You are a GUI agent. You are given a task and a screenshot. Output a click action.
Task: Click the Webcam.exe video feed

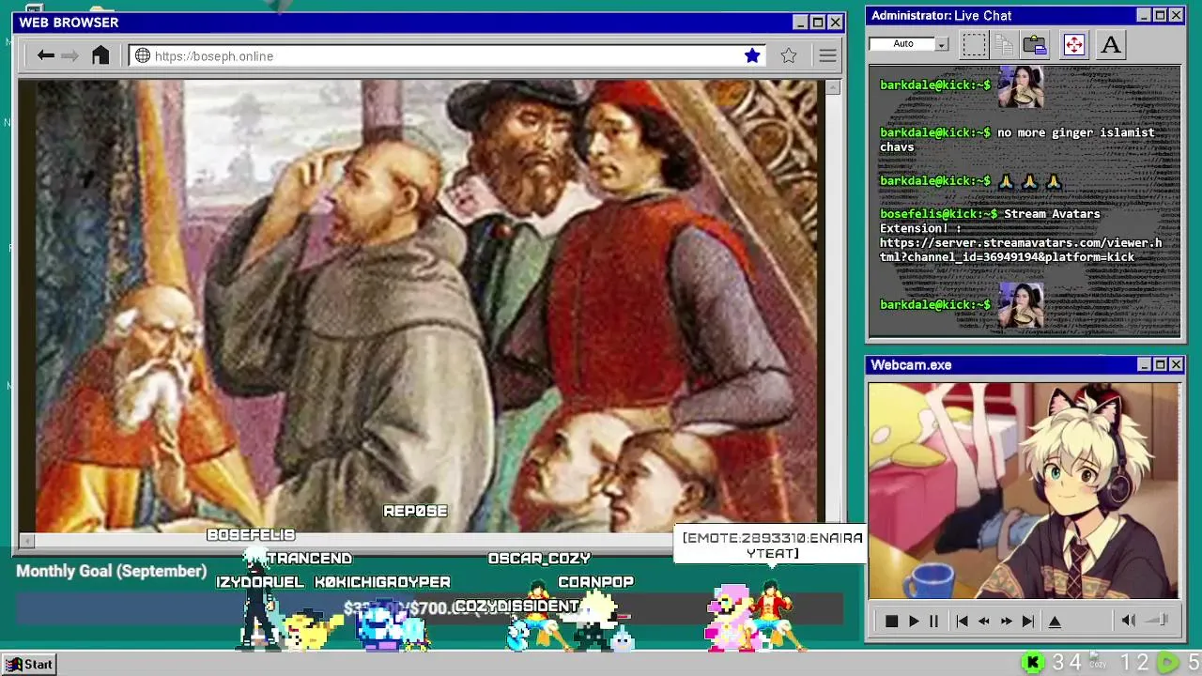1024,491
